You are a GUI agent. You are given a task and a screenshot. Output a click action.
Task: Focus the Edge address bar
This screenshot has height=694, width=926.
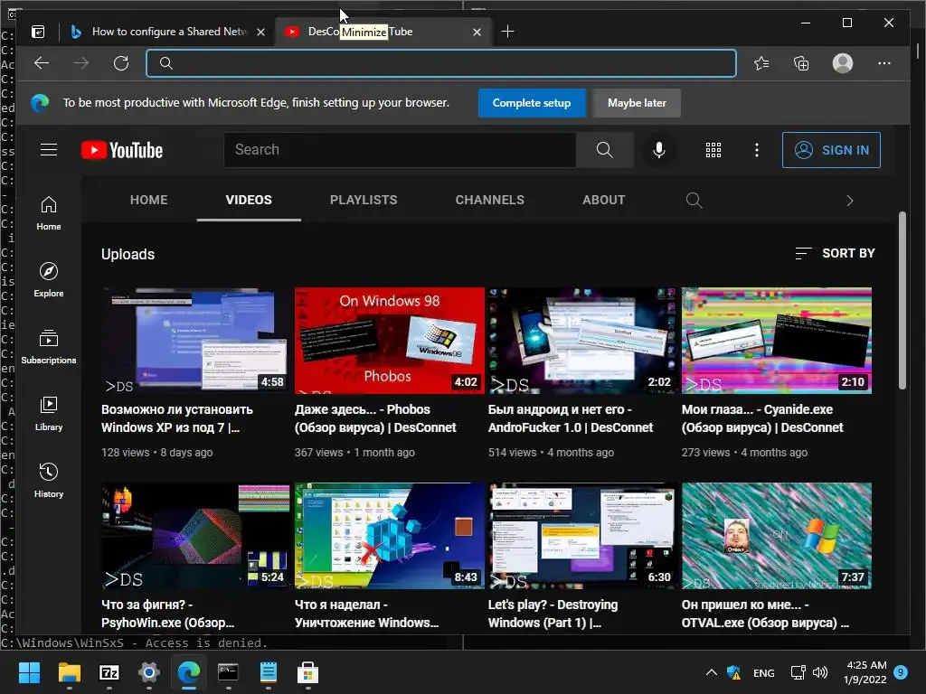pos(441,63)
